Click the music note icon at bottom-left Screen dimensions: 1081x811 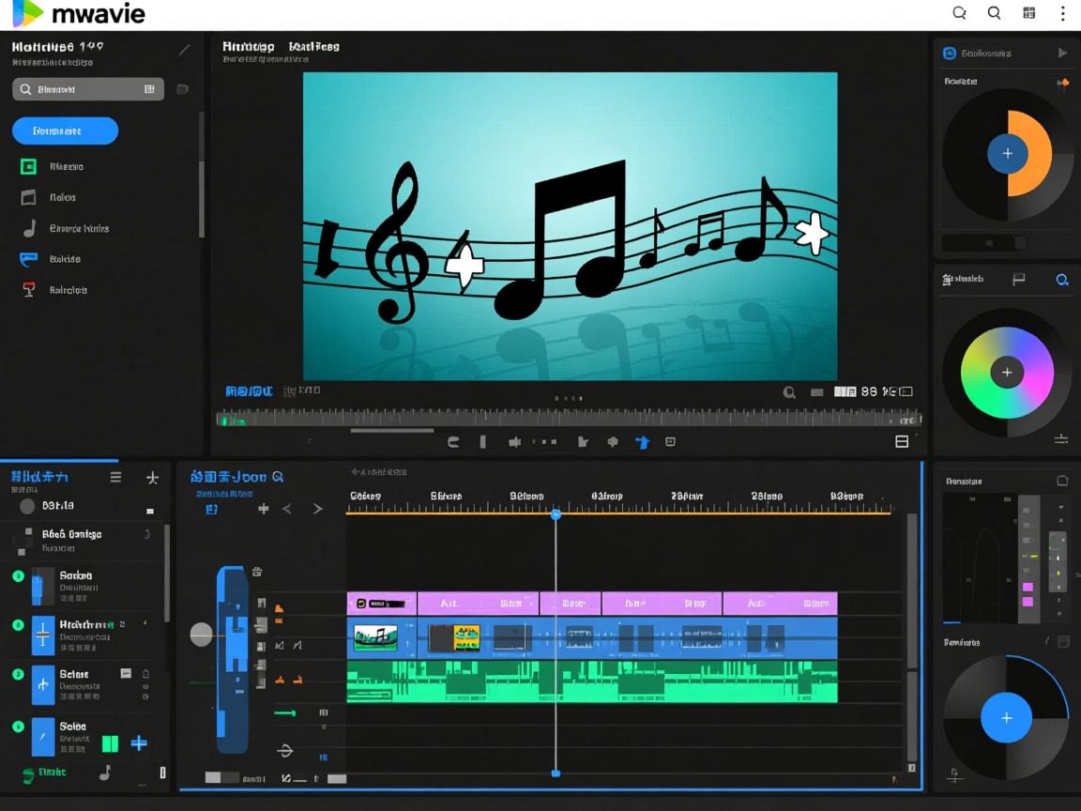coord(105,772)
